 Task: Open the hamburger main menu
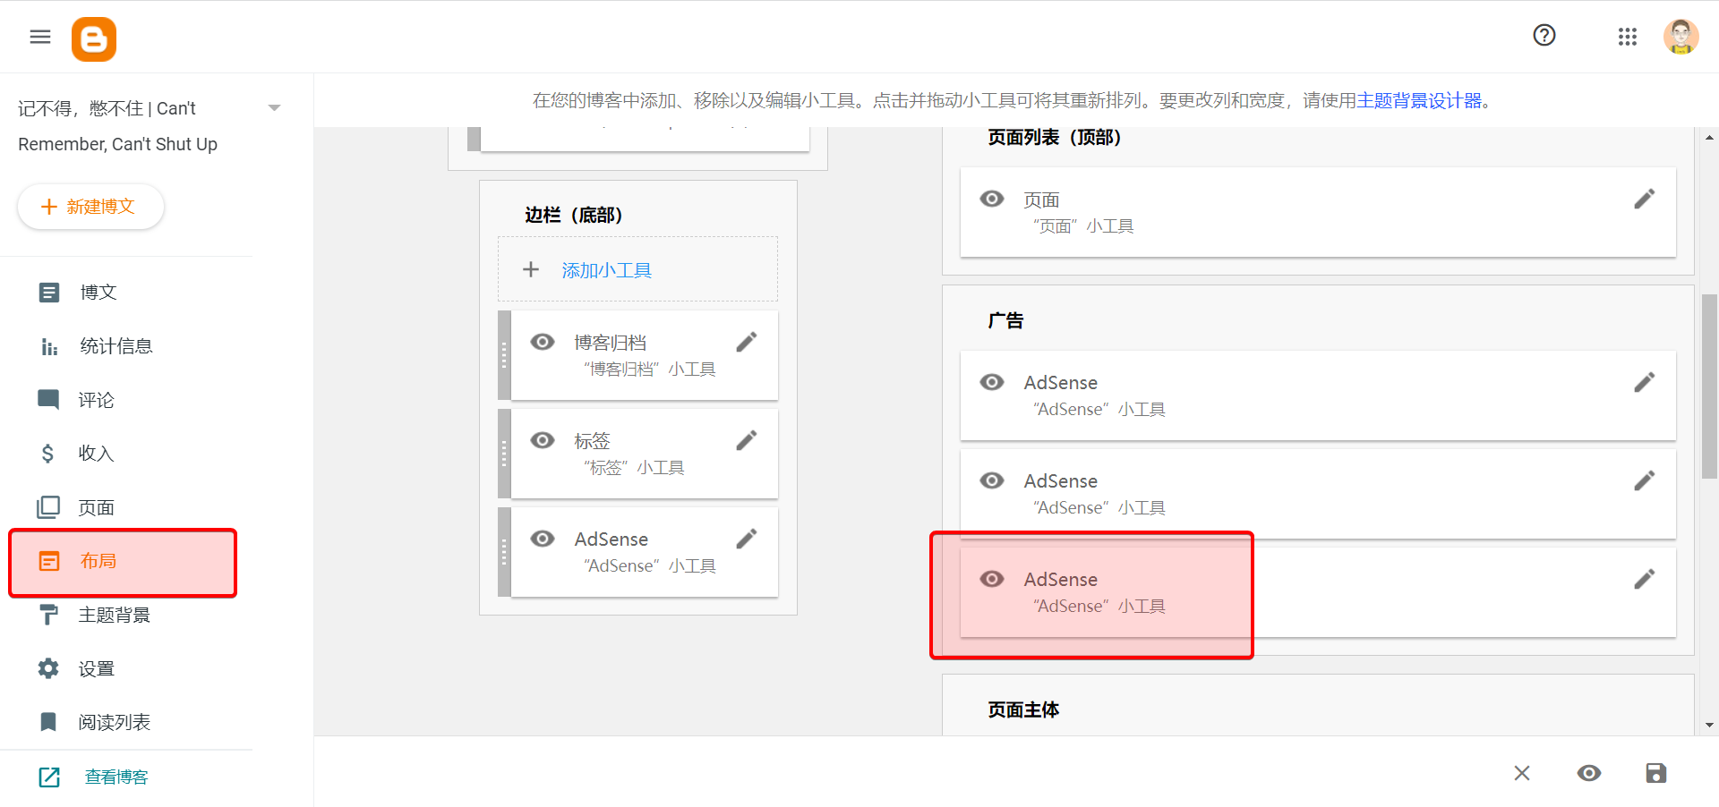(40, 37)
